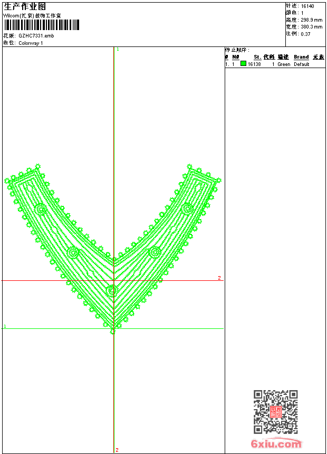327x454 pixels.
Task: Click the 描述 column header
Action: click(283, 57)
